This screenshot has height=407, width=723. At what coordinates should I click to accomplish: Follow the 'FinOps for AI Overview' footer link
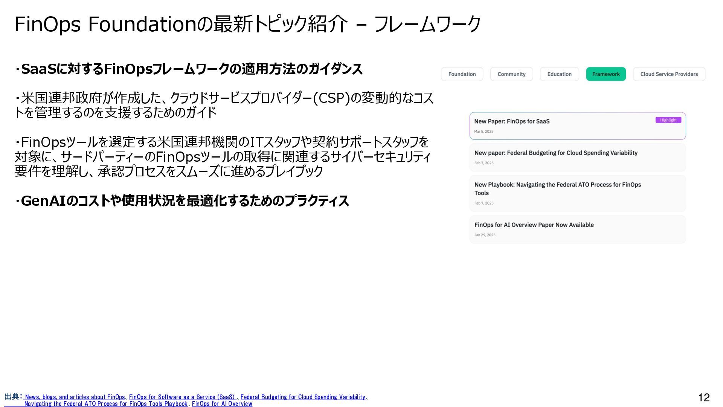tap(222, 404)
